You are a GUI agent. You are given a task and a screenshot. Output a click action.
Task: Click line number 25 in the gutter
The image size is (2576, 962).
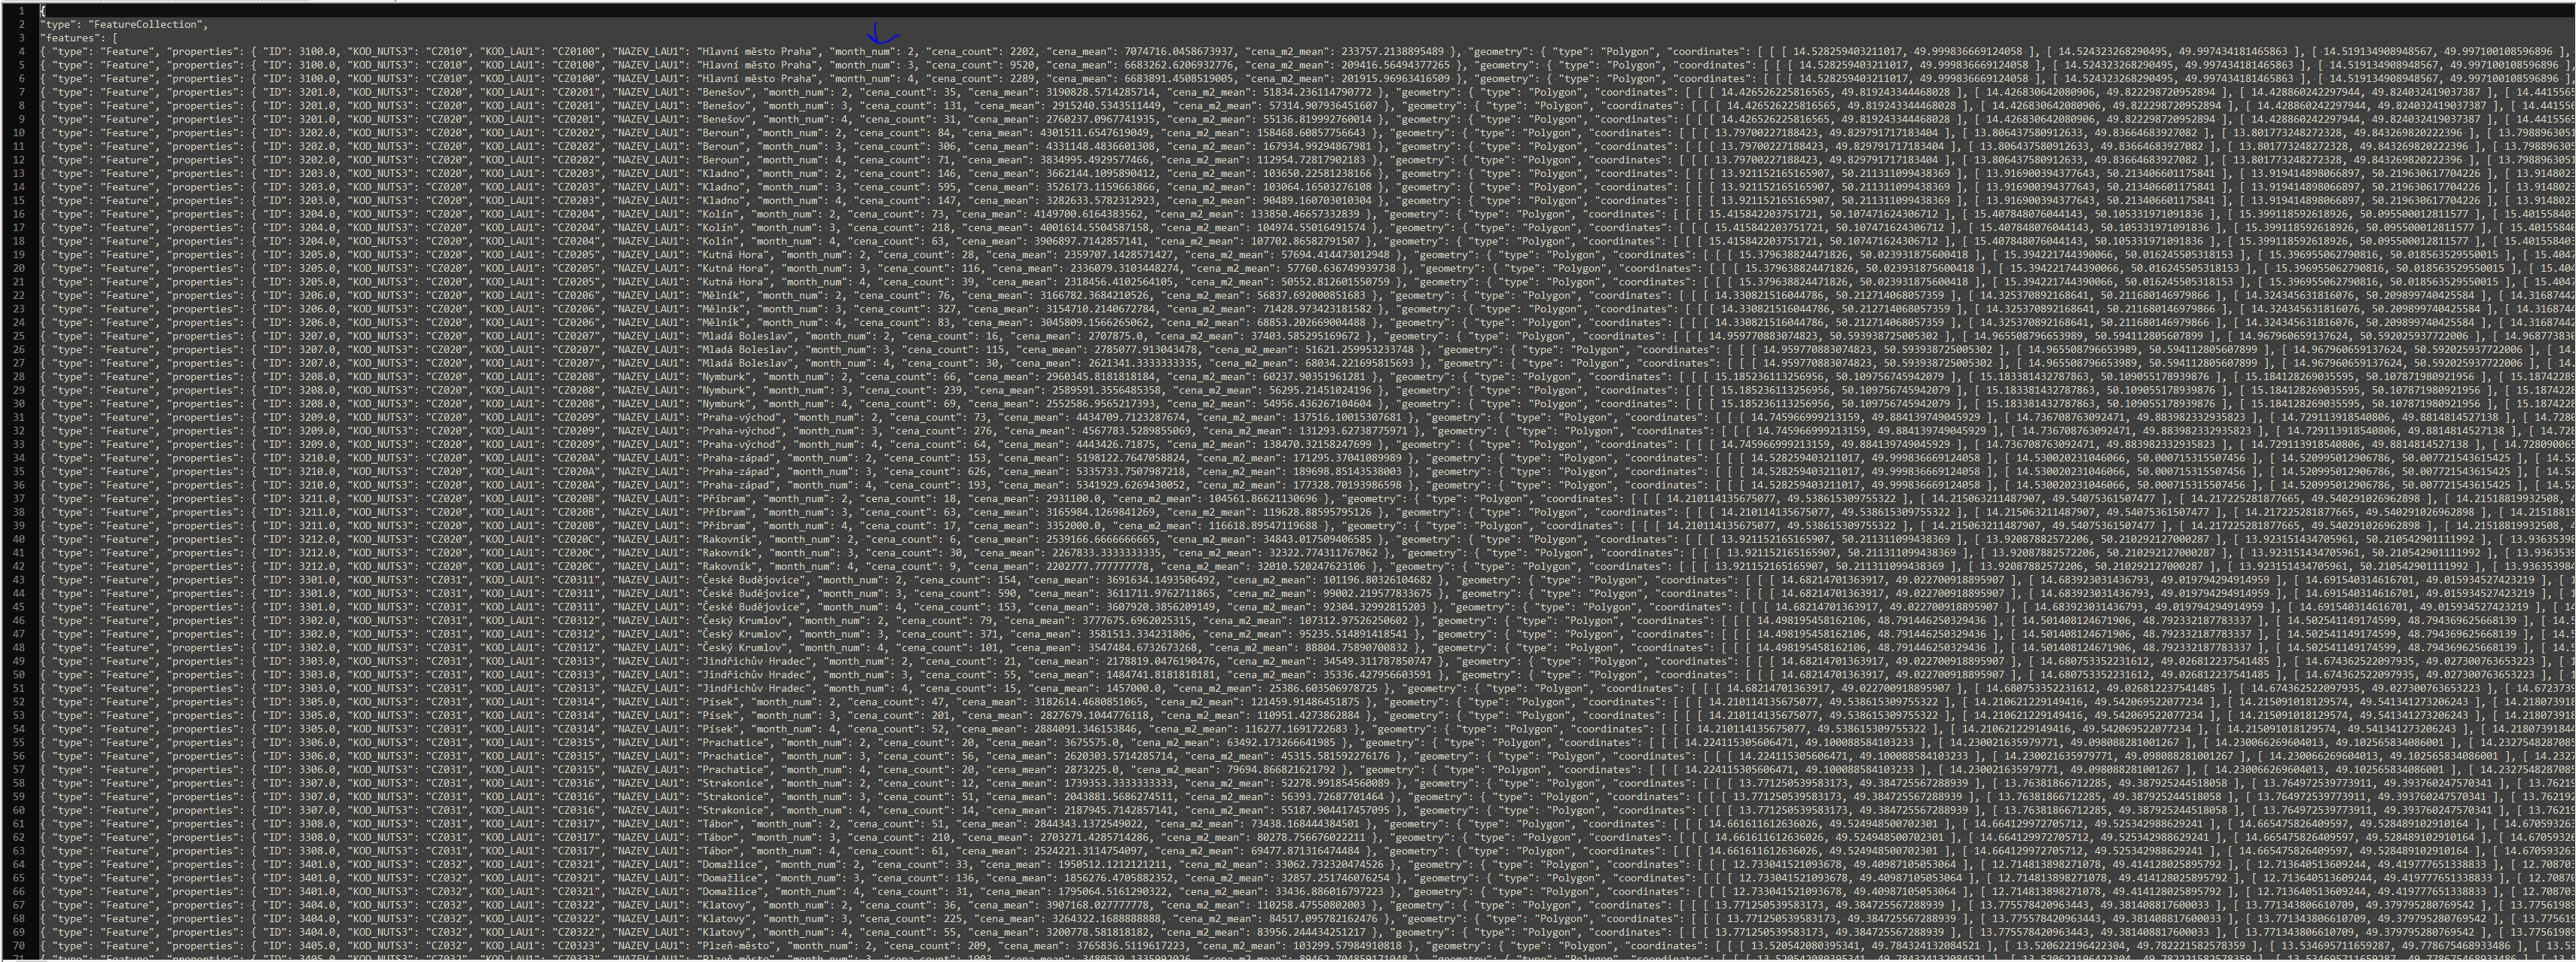18,336
